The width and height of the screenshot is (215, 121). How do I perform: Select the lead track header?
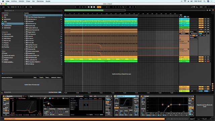tap(184, 57)
